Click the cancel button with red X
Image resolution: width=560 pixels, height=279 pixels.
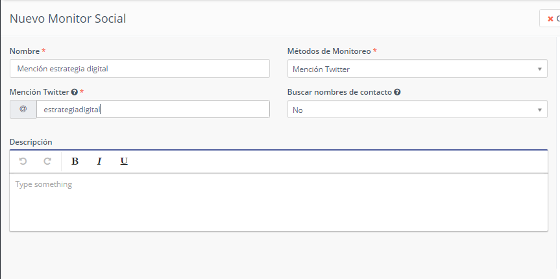pyautogui.click(x=552, y=19)
